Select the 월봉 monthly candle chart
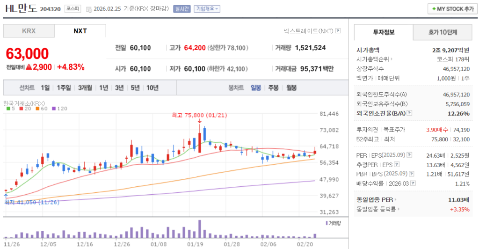Screen dimensions: 479x249 (x=291, y=88)
